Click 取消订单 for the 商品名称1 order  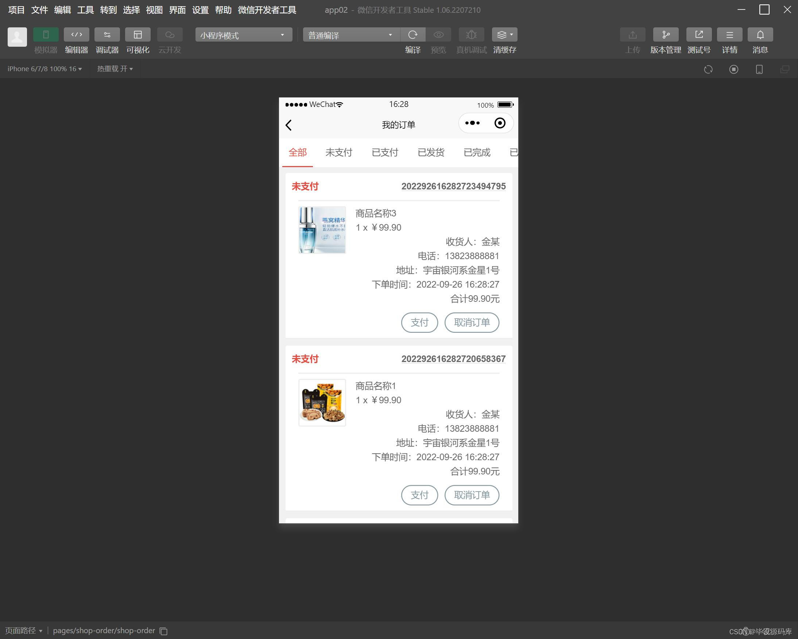coord(472,495)
